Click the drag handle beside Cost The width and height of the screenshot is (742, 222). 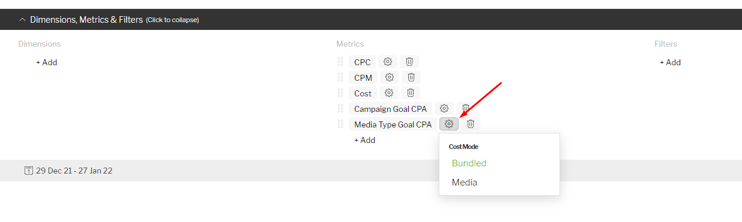pyautogui.click(x=340, y=93)
